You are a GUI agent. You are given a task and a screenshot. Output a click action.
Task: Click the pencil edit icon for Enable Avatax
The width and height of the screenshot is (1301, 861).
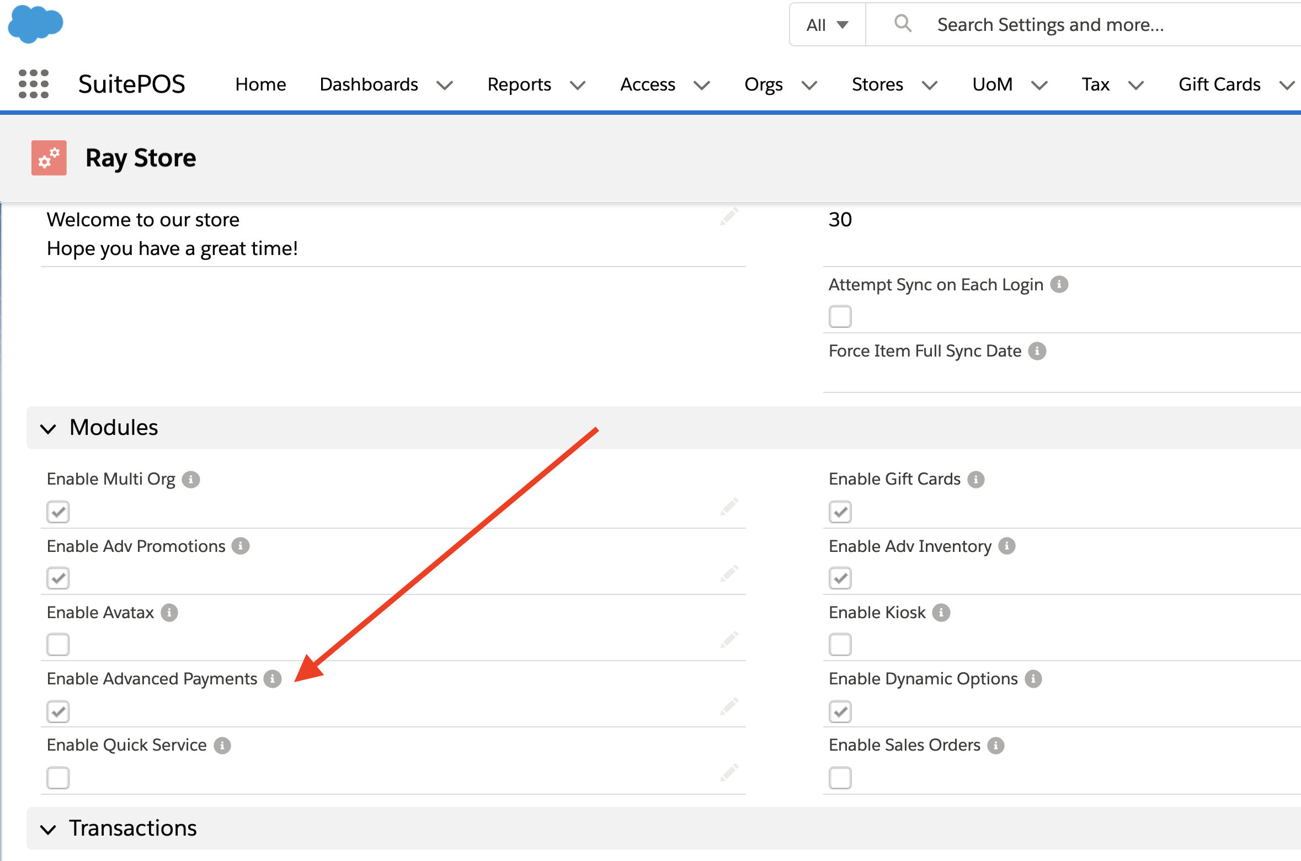[729, 640]
